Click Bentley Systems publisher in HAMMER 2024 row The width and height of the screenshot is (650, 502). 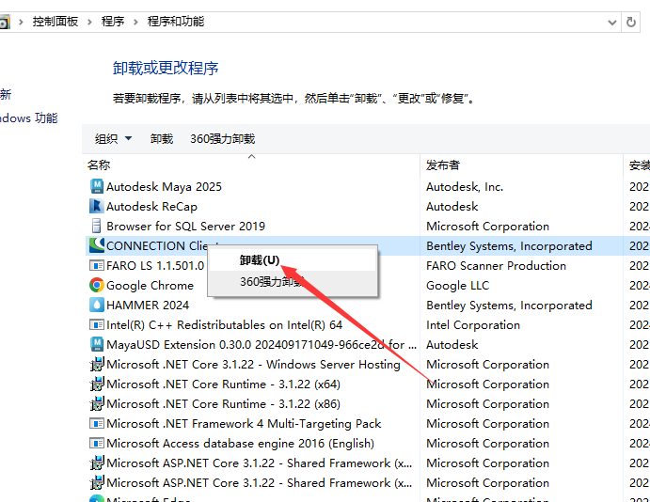pyautogui.click(x=509, y=306)
